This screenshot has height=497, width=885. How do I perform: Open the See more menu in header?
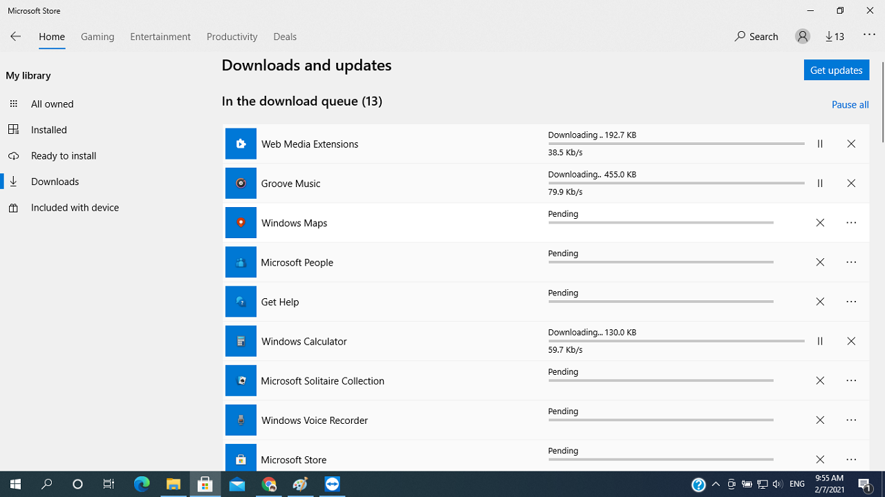click(869, 35)
